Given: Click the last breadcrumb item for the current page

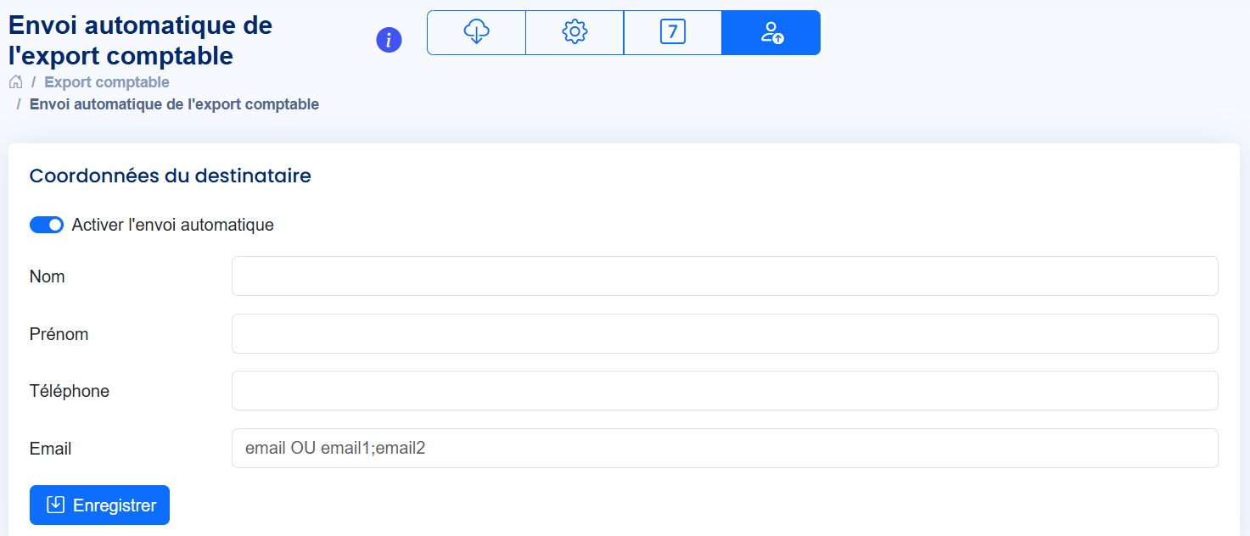Looking at the screenshot, I should (x=174, y=104).
